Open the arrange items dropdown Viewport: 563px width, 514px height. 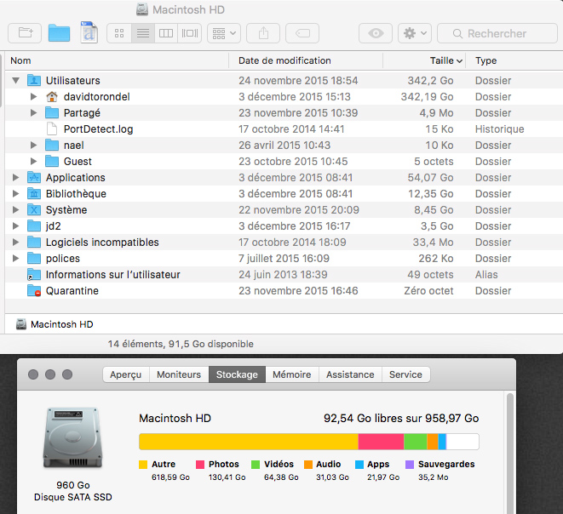(224, 33)
